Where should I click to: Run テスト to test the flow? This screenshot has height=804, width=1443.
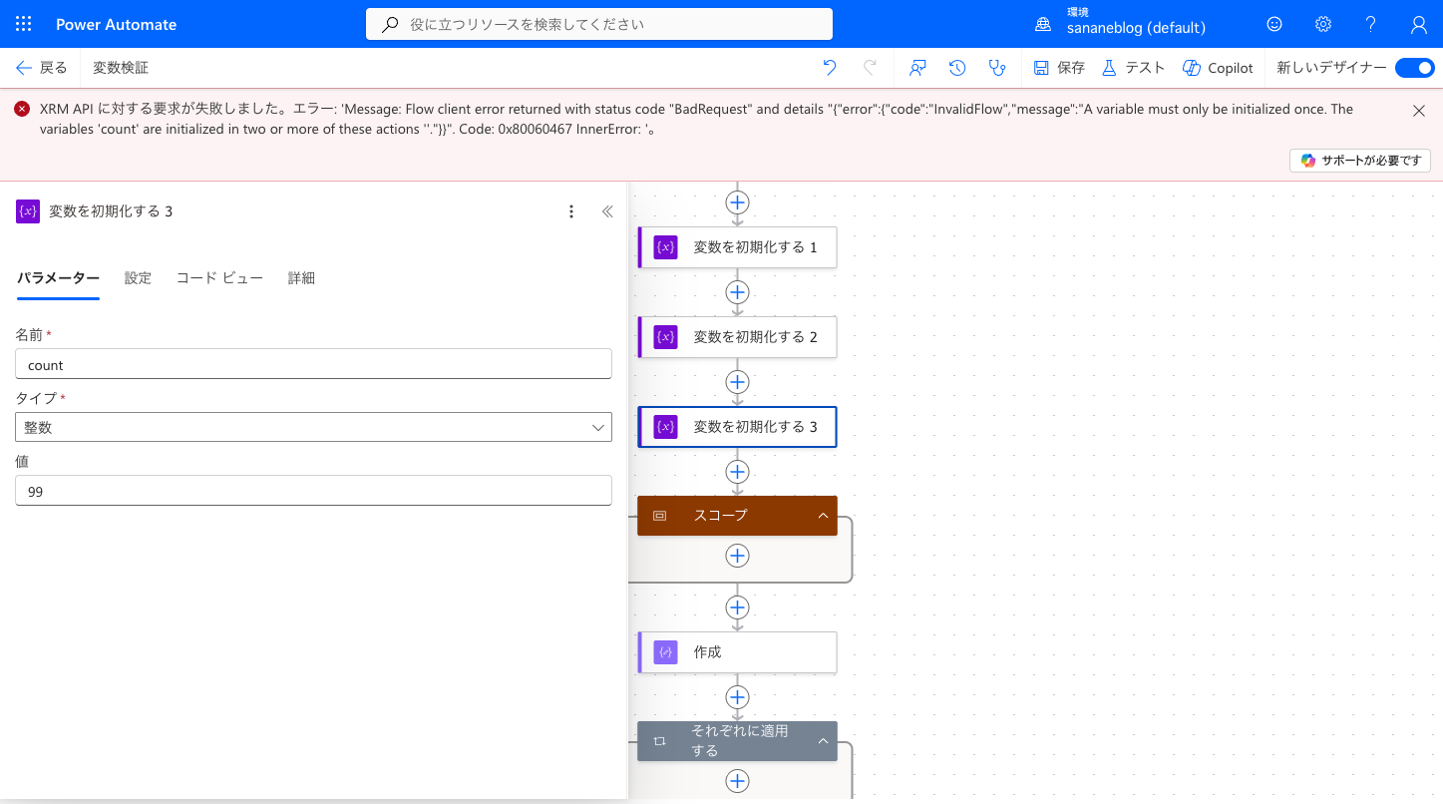[x=1133, y=68]
